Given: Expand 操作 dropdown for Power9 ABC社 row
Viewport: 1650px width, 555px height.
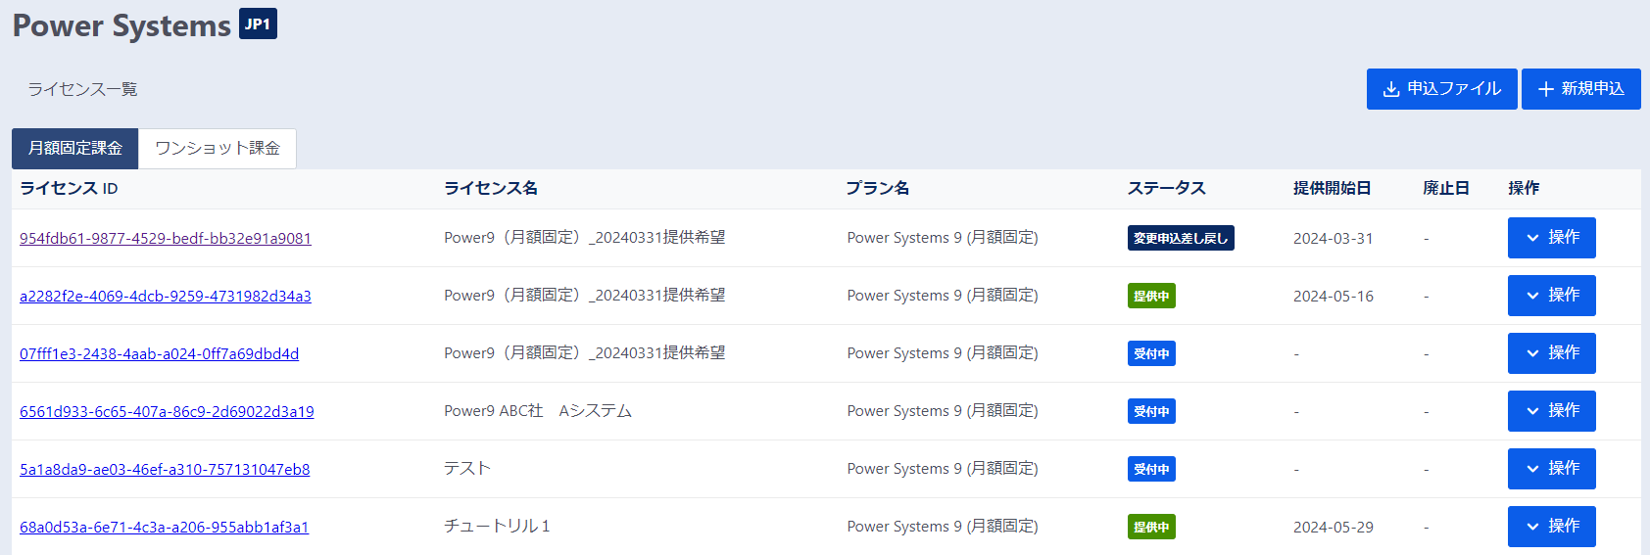Looking at the screenshot, I should (1551, 411).
